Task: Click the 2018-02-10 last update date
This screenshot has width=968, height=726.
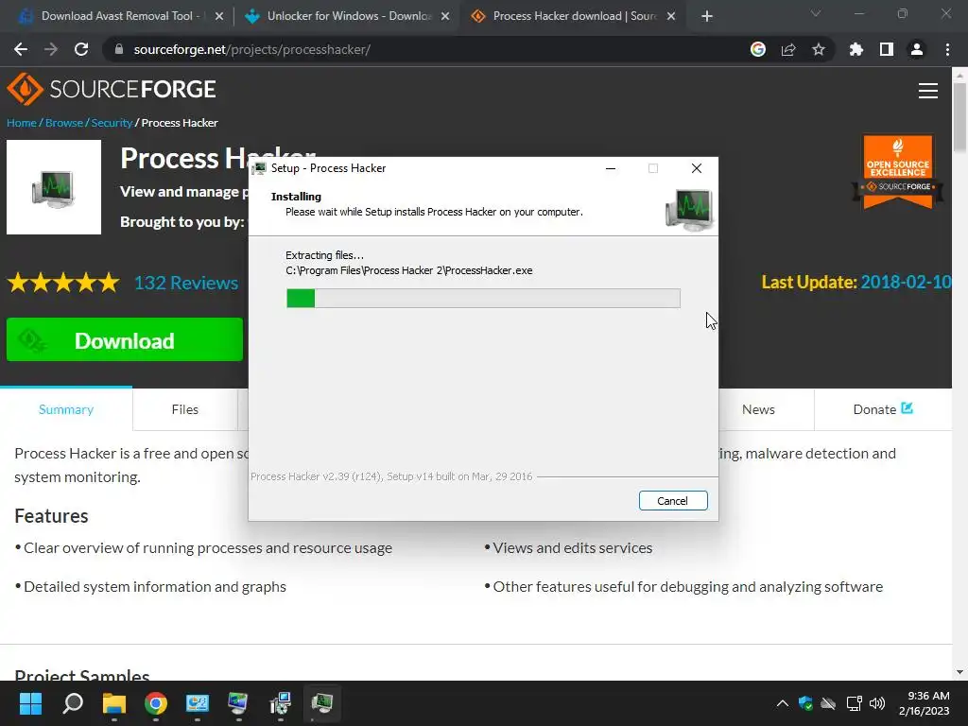Action: coord(906,282)
